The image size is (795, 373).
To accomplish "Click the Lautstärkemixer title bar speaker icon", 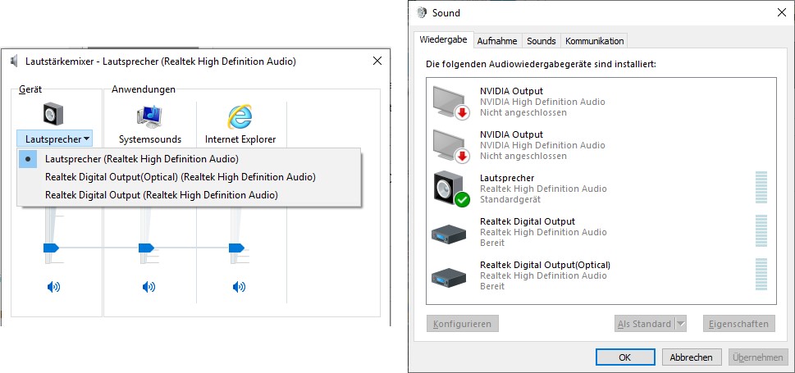I will coord(14,61).
